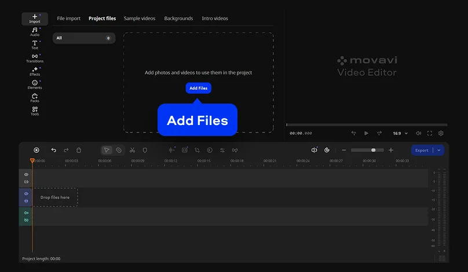Click the scissors split tool
The width and height of the screenshot is (468, 272).
tap(132, 150)
